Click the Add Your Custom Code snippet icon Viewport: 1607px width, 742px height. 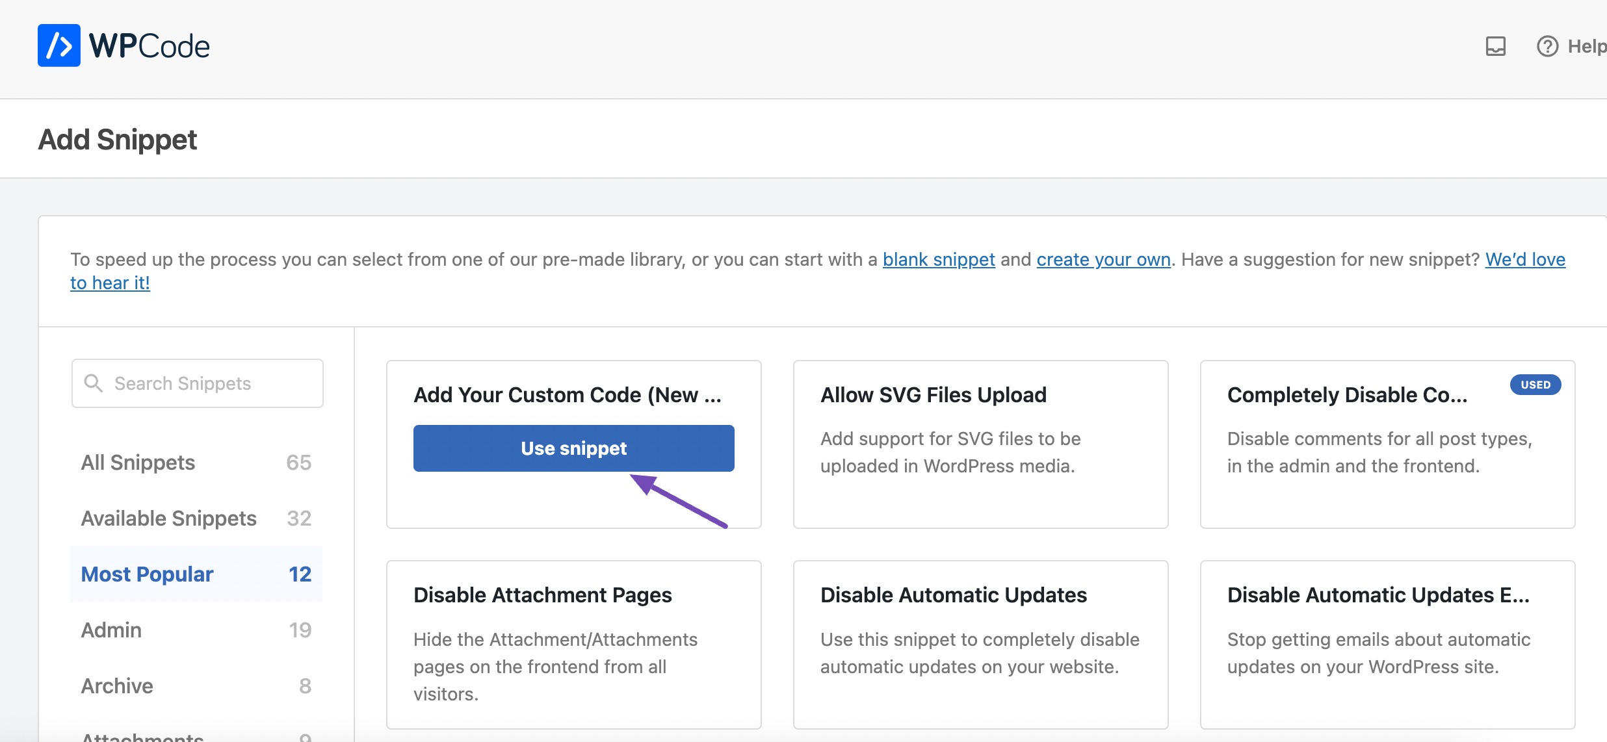pyautogui.click(x=573, y=448)
